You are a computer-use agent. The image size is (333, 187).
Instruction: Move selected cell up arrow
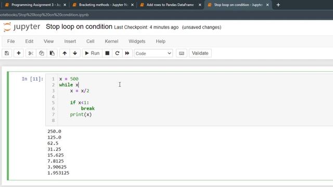point(65,53)
